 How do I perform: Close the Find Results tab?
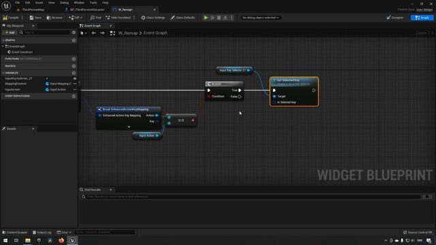pyautogui.click(x=110, y=190)
